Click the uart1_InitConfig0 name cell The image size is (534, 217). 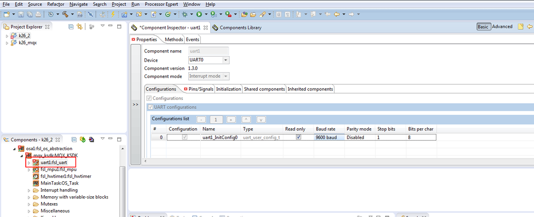(x=220, y=137)
